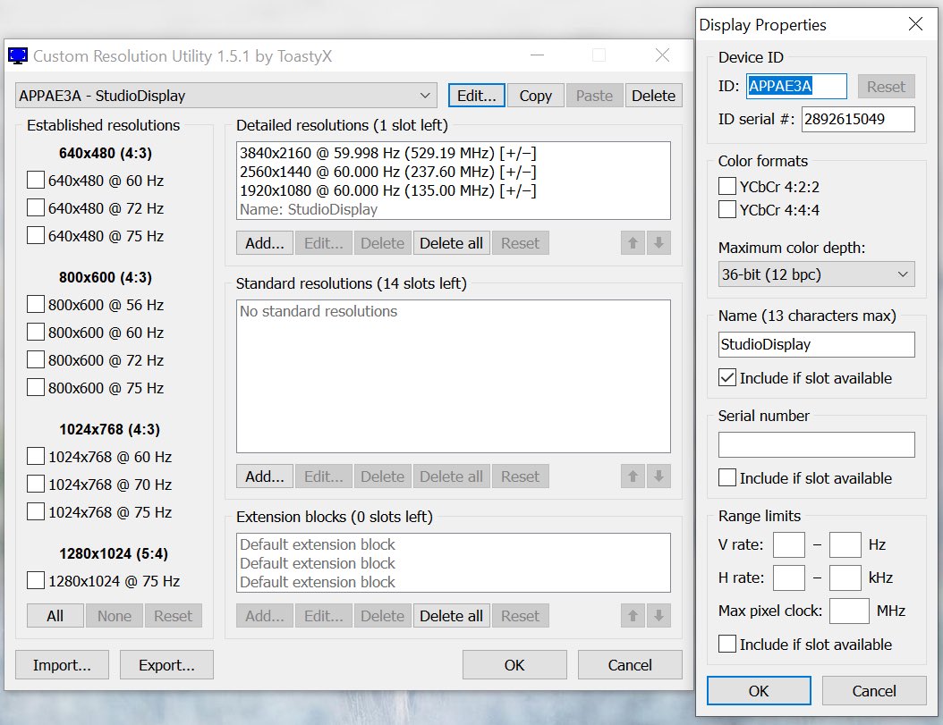Click the H rate minimum field
943x725 pixels.
[x=788, y=577]
